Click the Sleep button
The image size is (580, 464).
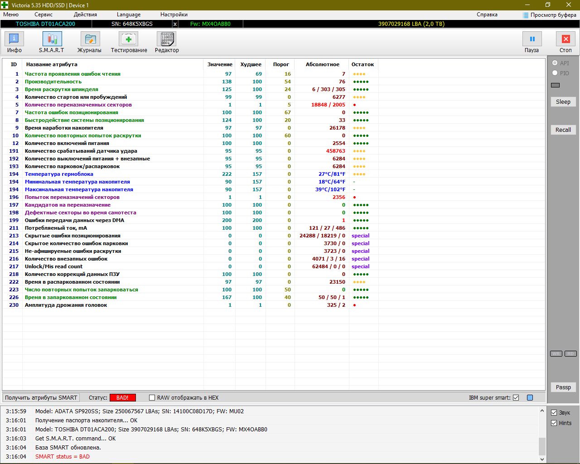pos(563,102)
